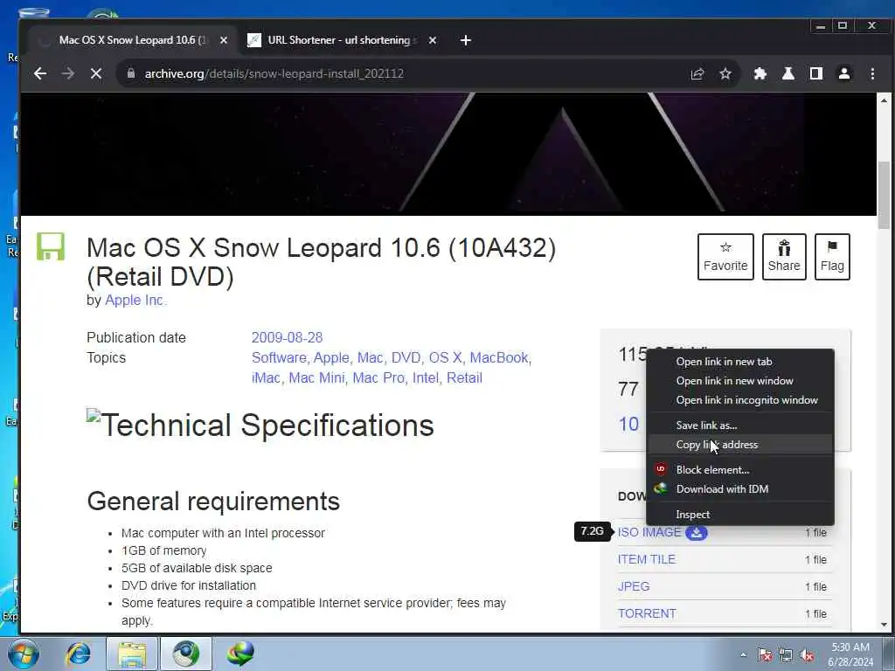Click the Chrome taskbar icon

coord(186,654)
